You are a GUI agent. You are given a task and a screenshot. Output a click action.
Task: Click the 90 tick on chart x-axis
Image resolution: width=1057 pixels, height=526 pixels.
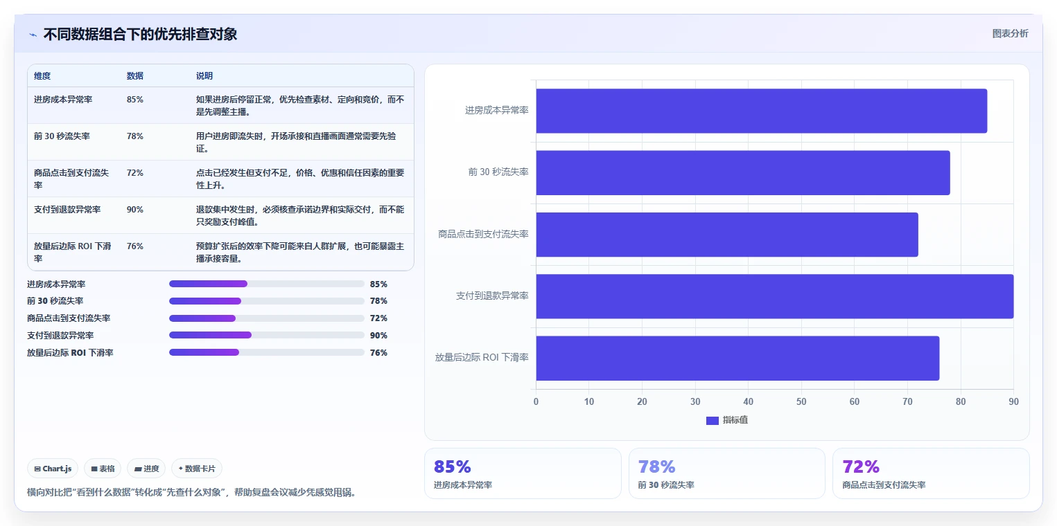[1013, 402]
